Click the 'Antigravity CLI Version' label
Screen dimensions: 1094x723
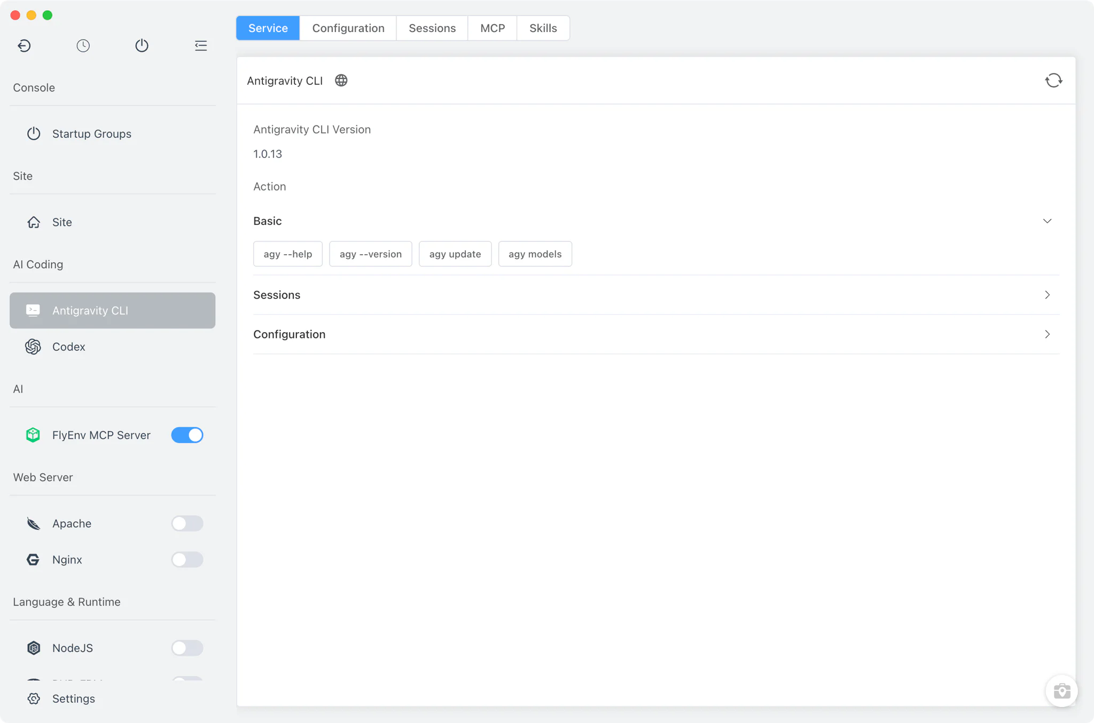(x=312, y=129)
